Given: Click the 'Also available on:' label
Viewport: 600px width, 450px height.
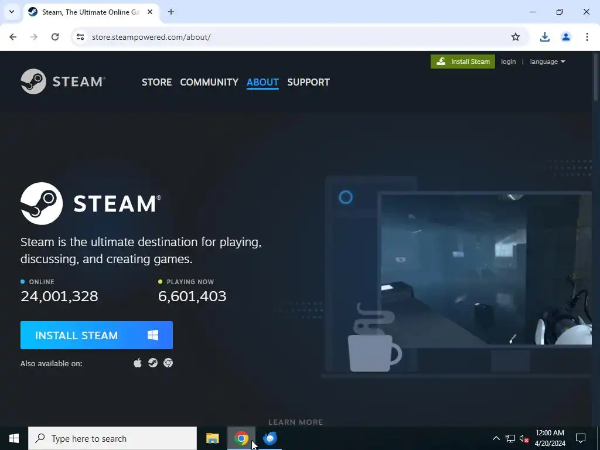Looking at the screenshot, I should click(x=52, y=363).
